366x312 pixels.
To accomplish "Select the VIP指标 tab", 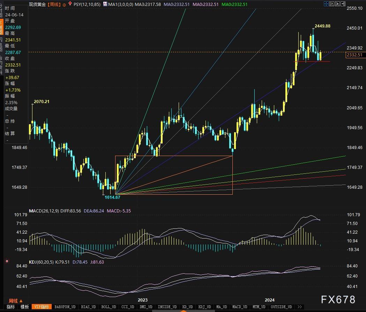I will point(42,307).
